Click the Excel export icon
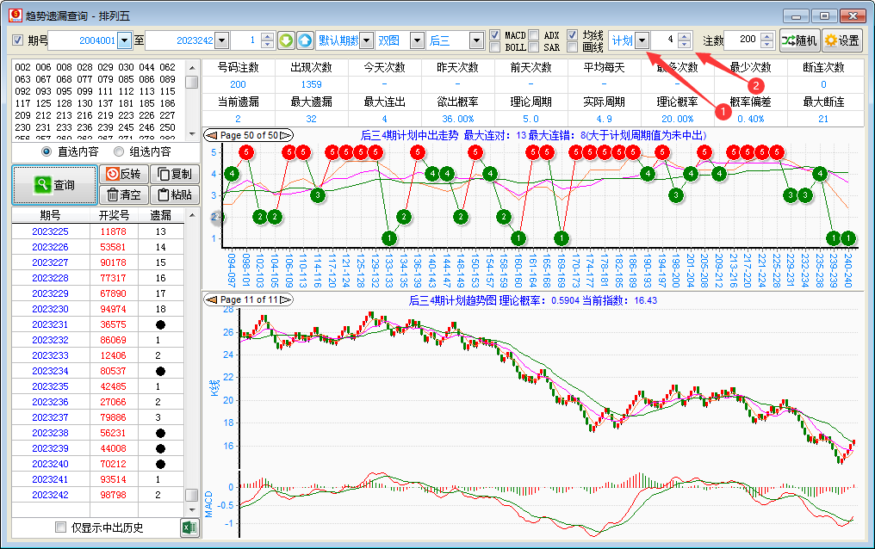875x549 pixels. pyautogui.click(x=189, y=527)
